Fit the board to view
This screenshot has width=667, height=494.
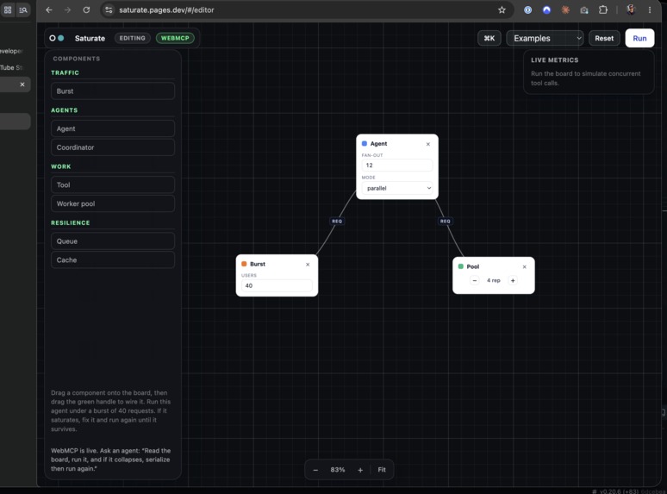382,470
